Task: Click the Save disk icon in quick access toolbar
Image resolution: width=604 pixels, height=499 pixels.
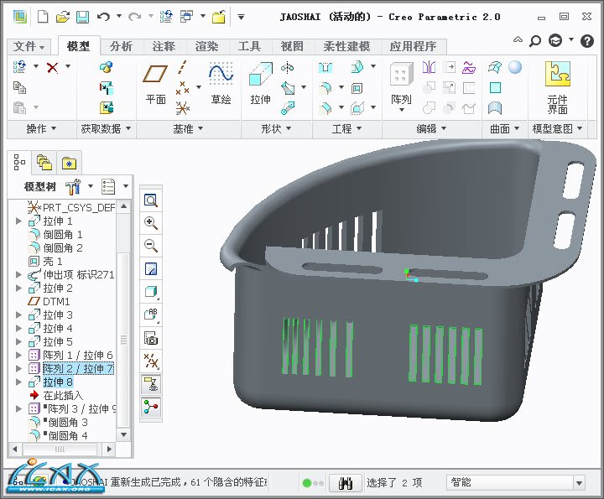Action: click(x=82, y=16)
